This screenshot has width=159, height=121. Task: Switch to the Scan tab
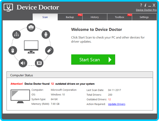point(45,17)
